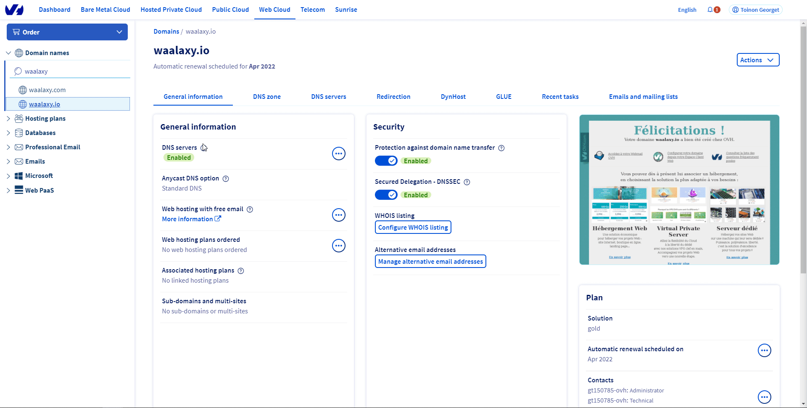Open Hosted Private Cloud in top navigation
Image resolution: width=807 pixels, height=408 pixels.
(171, 10)
